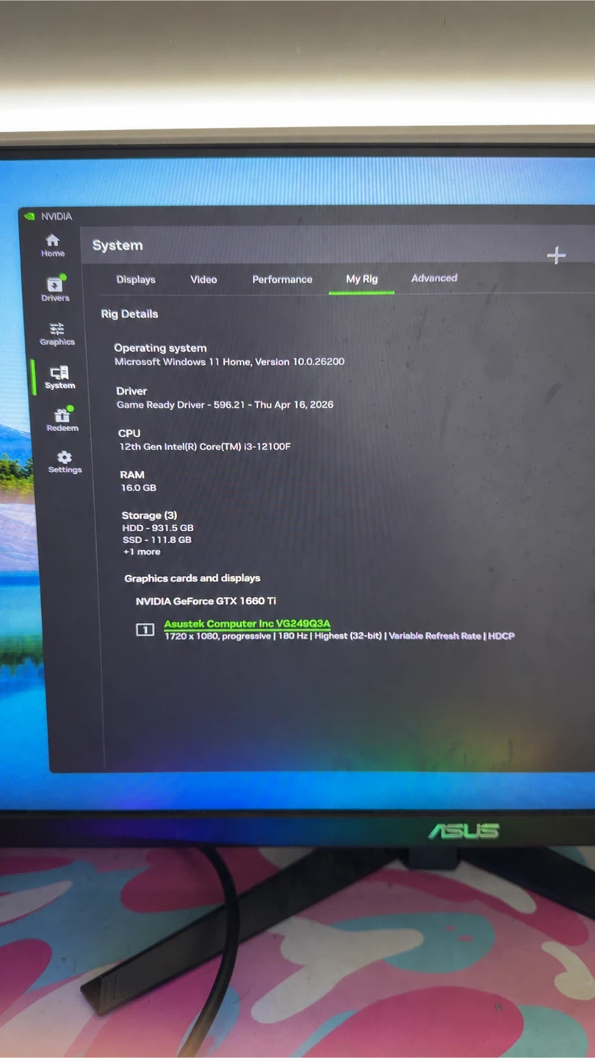Click the Game Ready Driver version text

click(x=225, y=405)
